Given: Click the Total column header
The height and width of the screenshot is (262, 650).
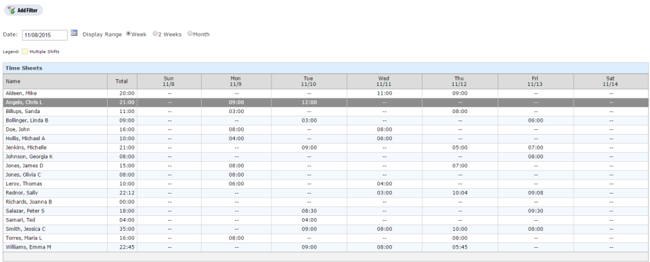Looking at the screenshot, I should coord(122,82).
